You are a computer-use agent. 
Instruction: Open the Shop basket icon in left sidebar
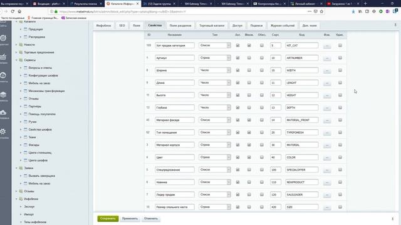tap(3, 57)
